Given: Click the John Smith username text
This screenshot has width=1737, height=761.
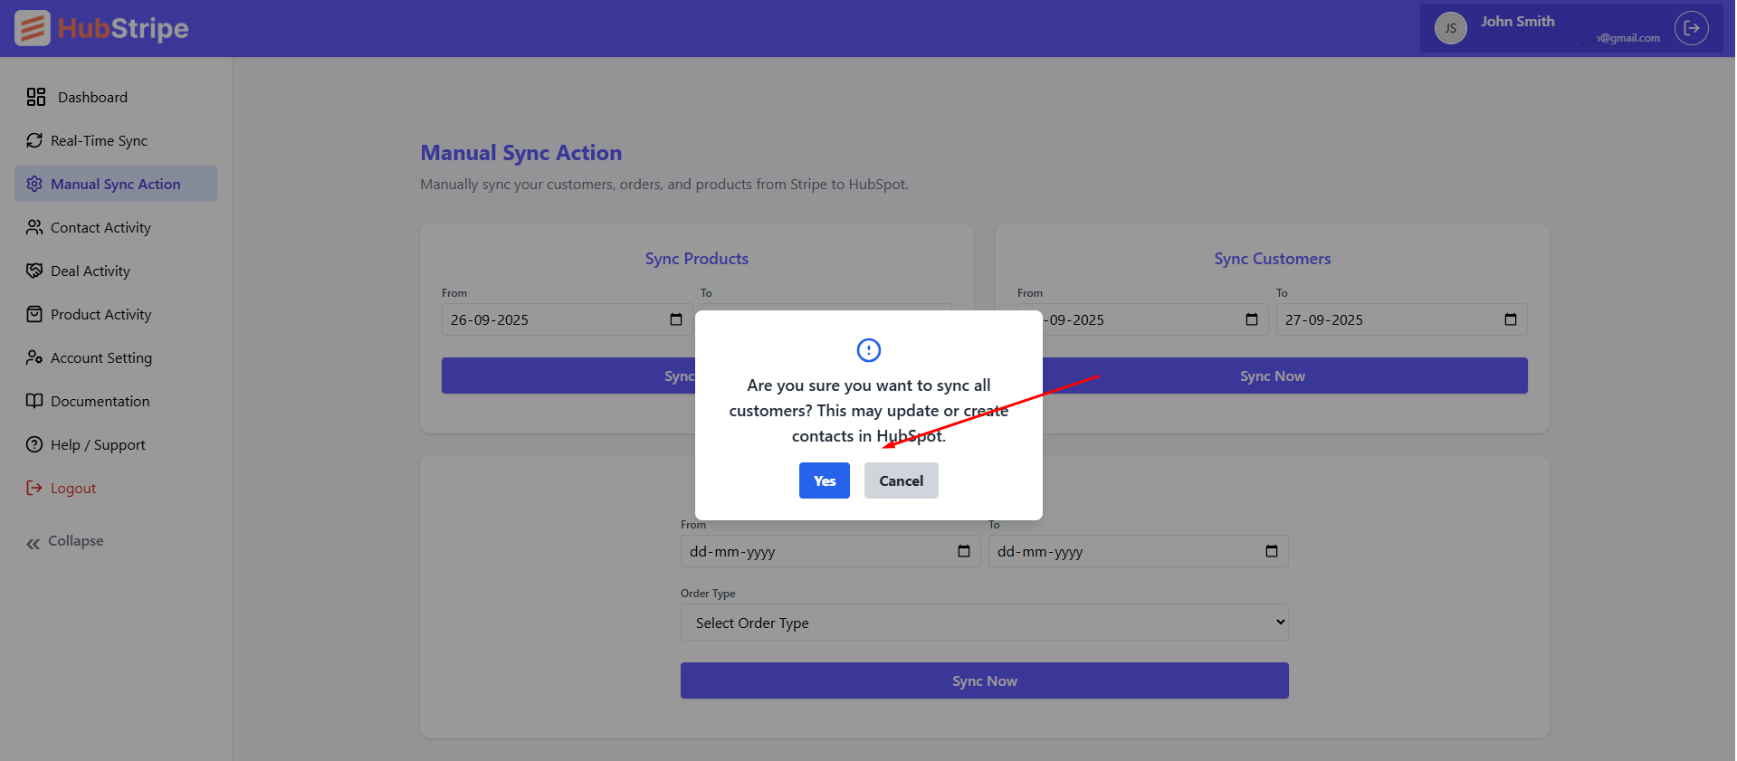Looking at the screenshot, I should pos(1517,21).
